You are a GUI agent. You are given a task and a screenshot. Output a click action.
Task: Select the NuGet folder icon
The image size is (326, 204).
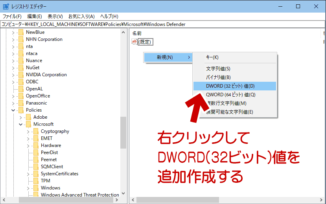coord(21,68)
